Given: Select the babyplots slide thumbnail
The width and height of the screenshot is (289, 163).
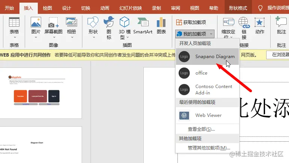Looking at the screenshot, I should tap(41, 93).
